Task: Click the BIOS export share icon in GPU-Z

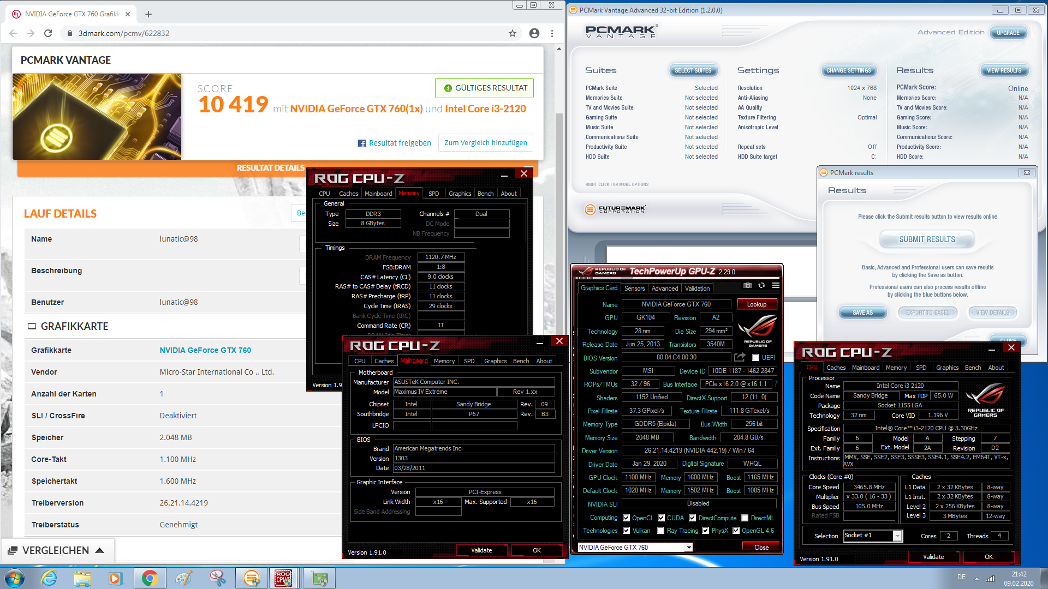Action: [x=740, y=357]
